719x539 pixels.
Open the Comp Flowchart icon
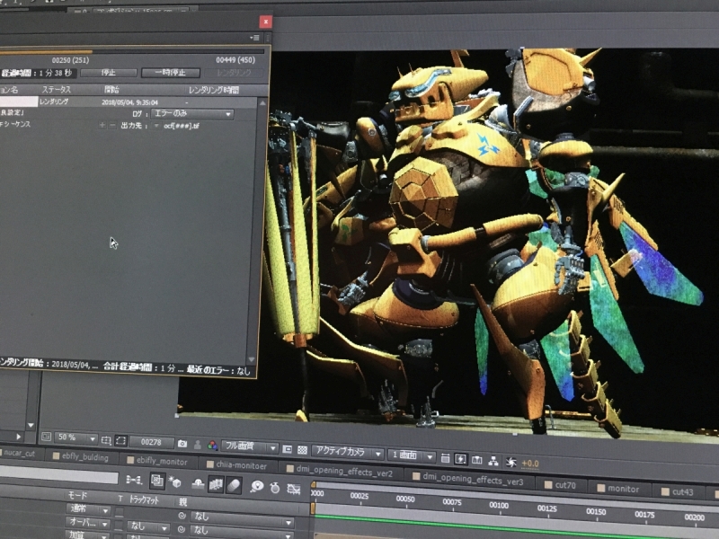[x=493, y=460]
